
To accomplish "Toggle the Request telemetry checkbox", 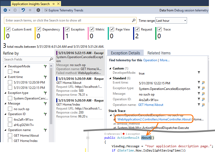I will point(137,29).
